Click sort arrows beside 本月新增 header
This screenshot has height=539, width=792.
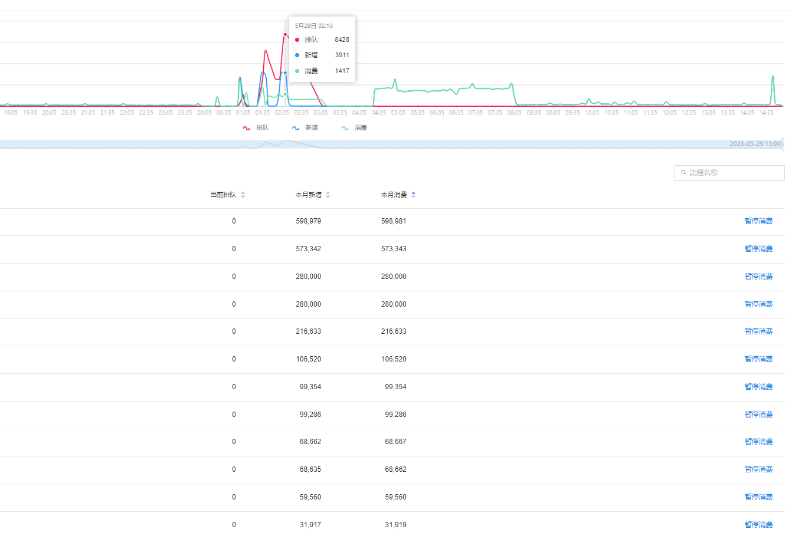328,195
